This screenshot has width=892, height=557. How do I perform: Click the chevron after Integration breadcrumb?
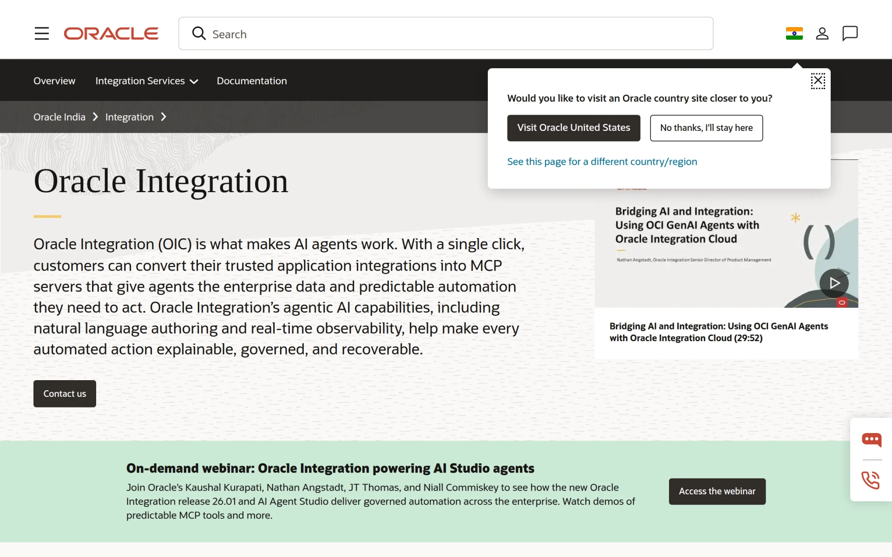coord(164,117)
